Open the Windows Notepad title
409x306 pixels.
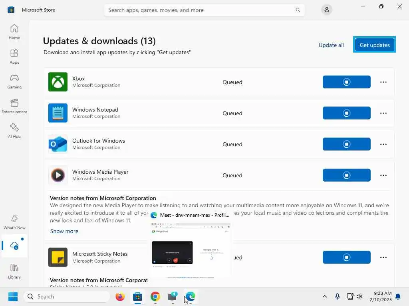click(95, 110)
